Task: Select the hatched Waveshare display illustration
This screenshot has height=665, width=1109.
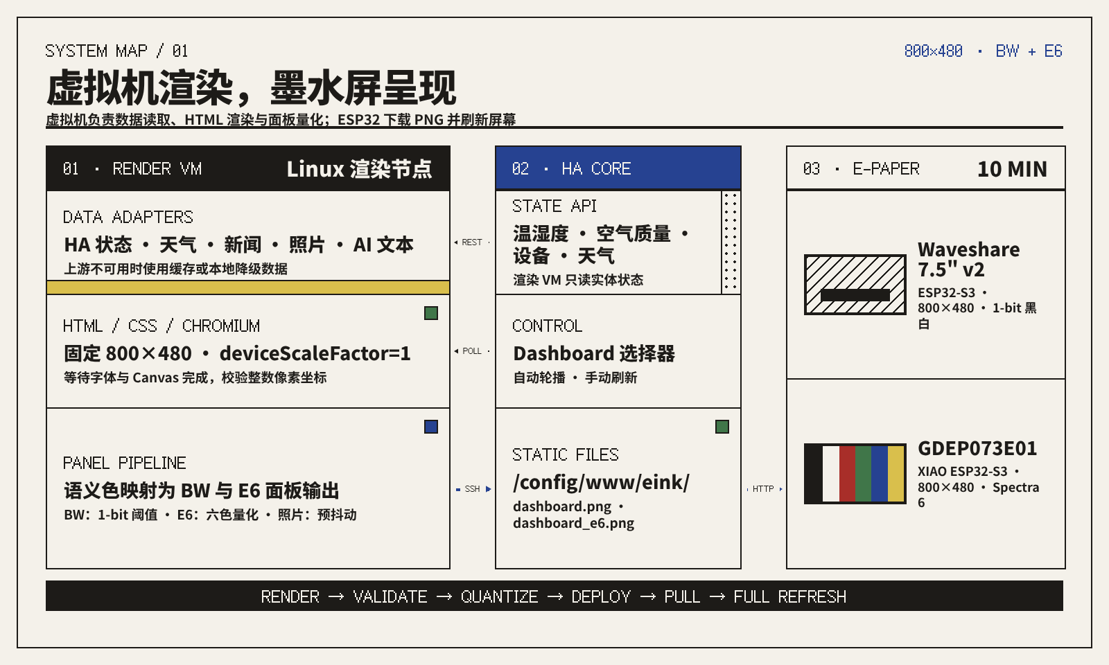Action: tap(855, 285)
